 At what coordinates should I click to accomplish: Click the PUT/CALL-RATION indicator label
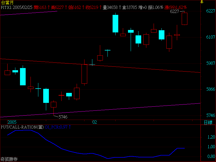(x=22, y=127)
